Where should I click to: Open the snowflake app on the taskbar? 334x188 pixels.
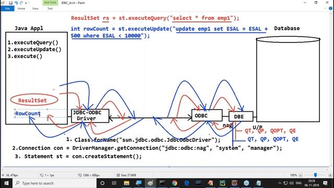pyautogui.click(x=246, y=183)
